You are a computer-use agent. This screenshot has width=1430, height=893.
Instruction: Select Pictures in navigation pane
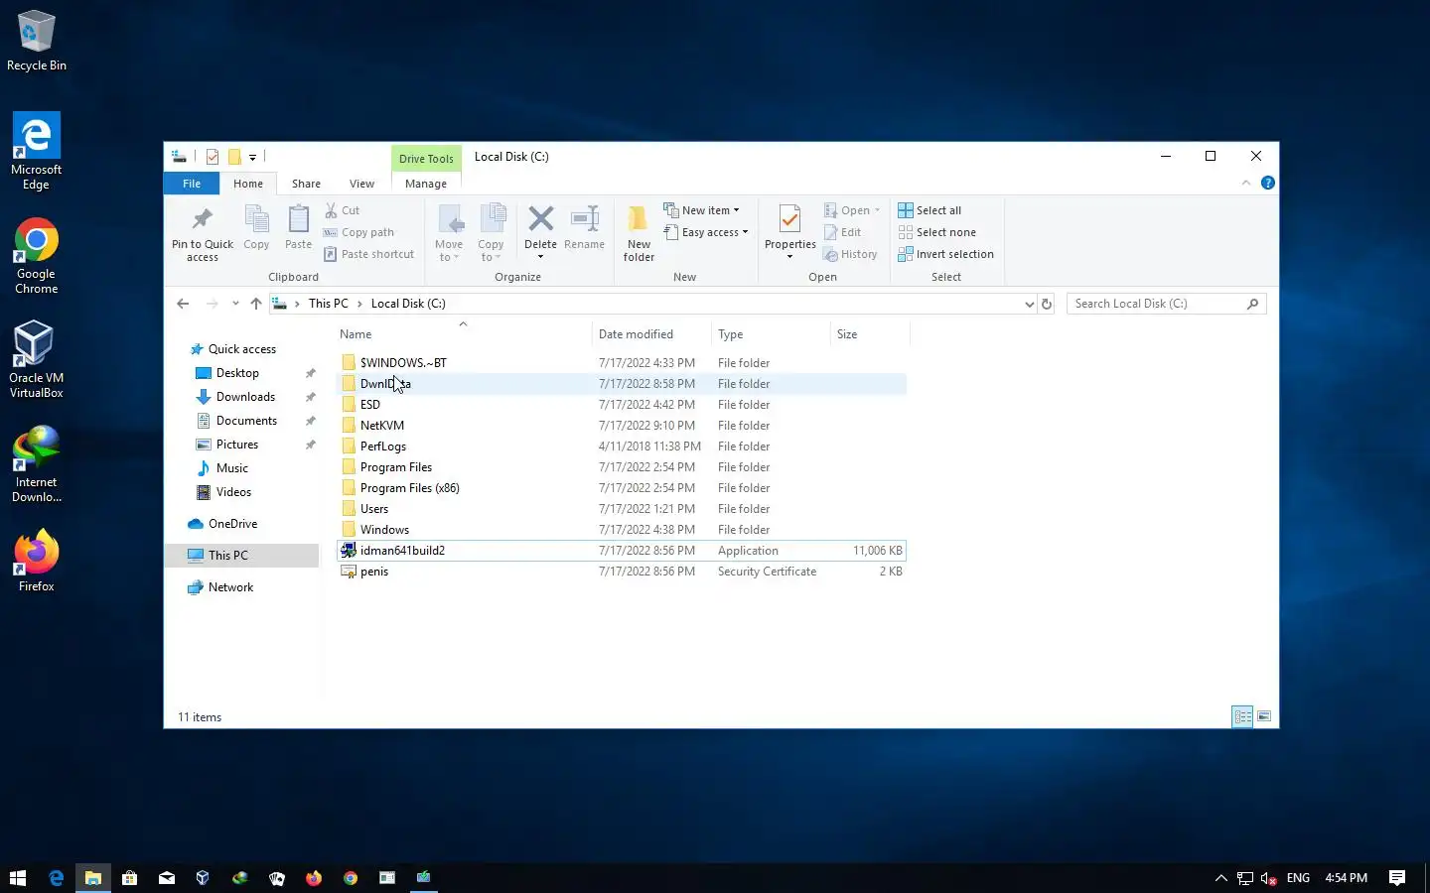click(x=237, y=445)
